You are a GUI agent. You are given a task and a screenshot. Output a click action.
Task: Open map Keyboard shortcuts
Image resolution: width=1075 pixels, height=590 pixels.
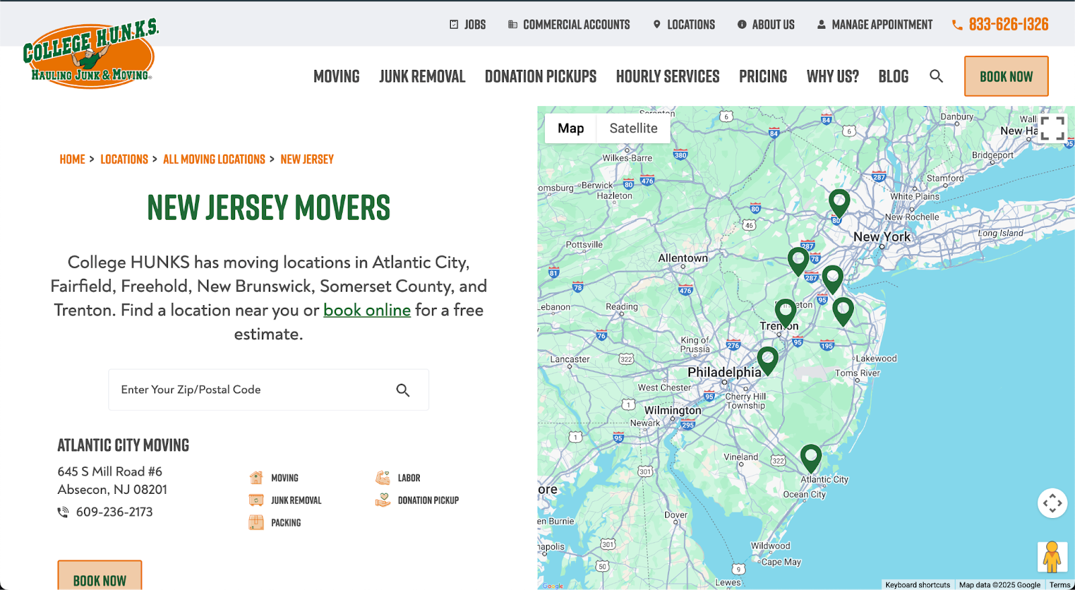(917, 585)
